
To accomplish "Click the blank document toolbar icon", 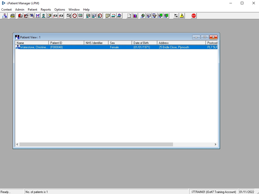I will click(x=129, y=16).
